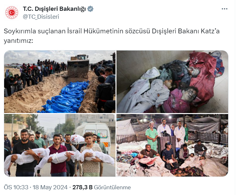Open the @TC_Disisleri handle link
This screenshot has width=238, height=195.
(x=41, y=17)
